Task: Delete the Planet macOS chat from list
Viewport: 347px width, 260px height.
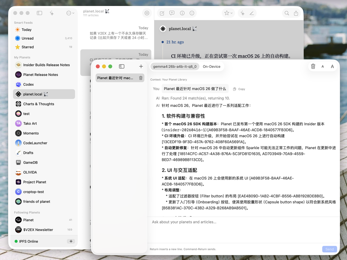Action: (x=141, y=78)
